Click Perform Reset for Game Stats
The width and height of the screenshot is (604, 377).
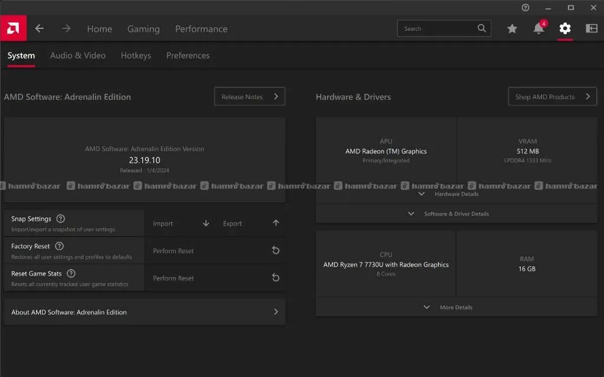(x=215, y=278)
